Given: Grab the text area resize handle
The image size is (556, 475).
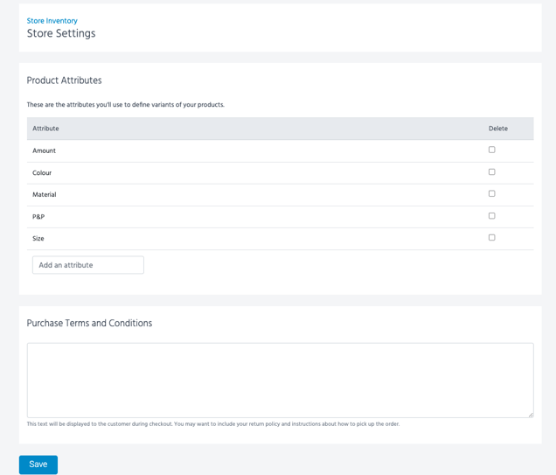Looking at the screenshot, I should pos(530,414).
